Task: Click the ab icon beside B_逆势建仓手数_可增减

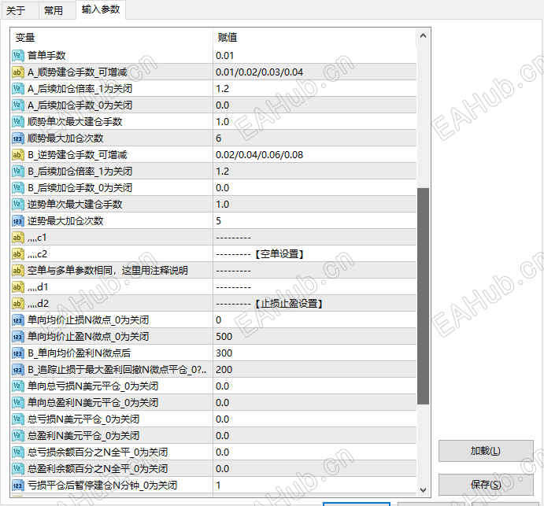Action: point(17,155)
